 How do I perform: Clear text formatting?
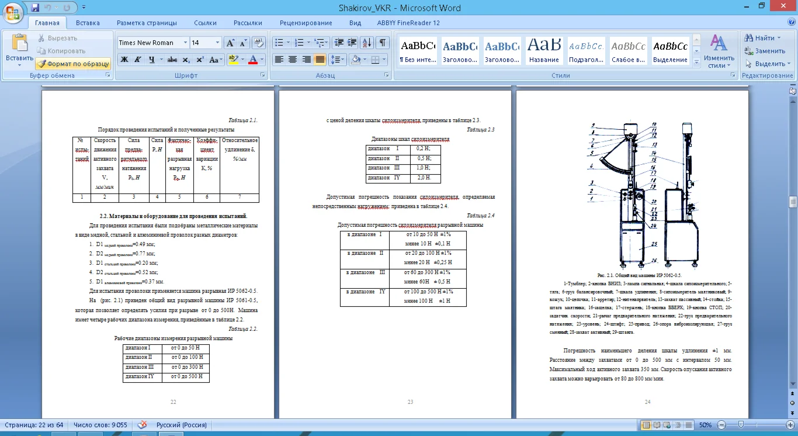pos(259,43)
